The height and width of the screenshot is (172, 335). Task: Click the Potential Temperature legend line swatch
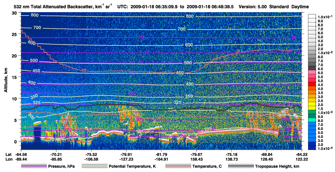tap(94, 166)
